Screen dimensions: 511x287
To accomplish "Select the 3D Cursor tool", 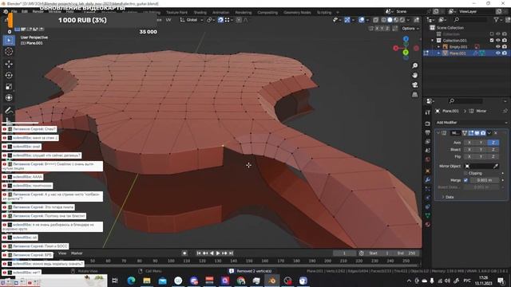I will point(9,51).
